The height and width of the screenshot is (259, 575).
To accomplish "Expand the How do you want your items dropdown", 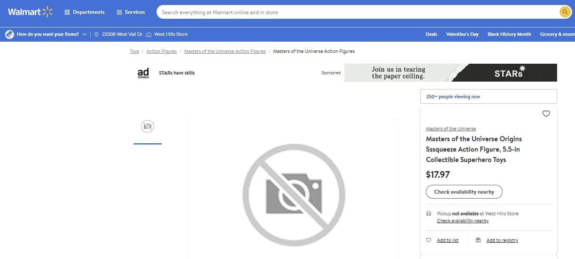I will tap(85, 35).
